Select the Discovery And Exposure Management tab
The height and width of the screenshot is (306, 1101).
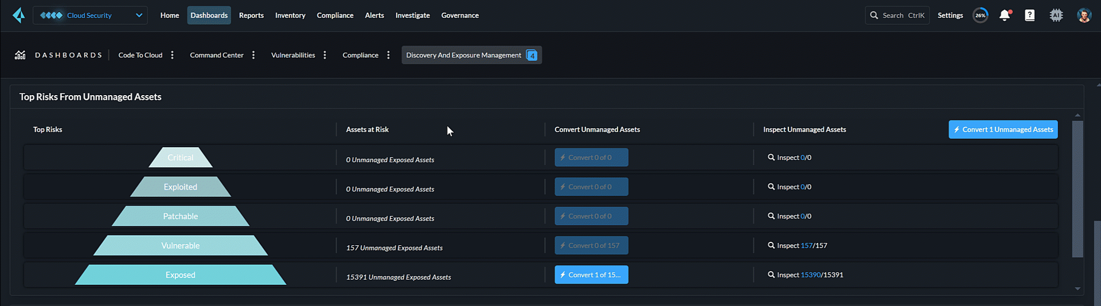[x=471, y=55]
